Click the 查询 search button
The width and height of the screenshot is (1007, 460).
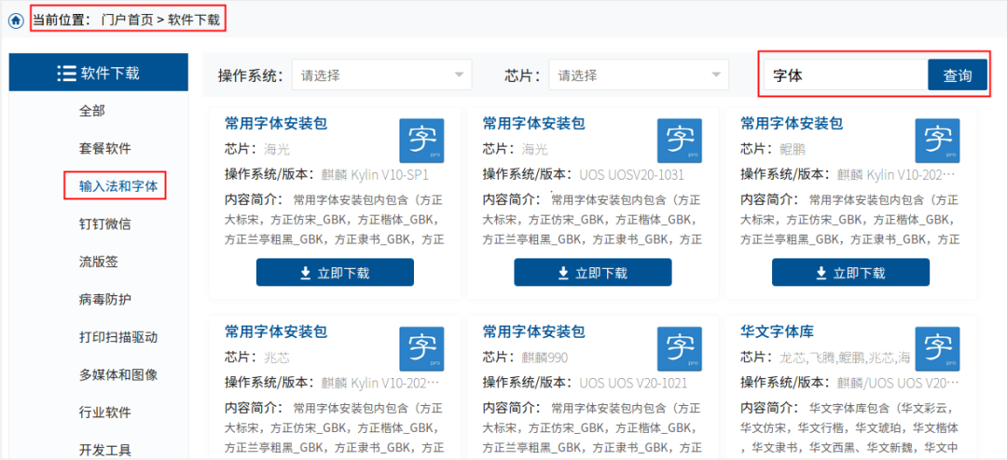tap(957, 75)
